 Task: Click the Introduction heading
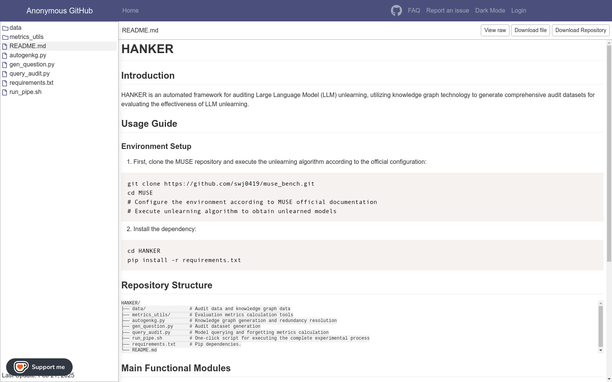148,76
